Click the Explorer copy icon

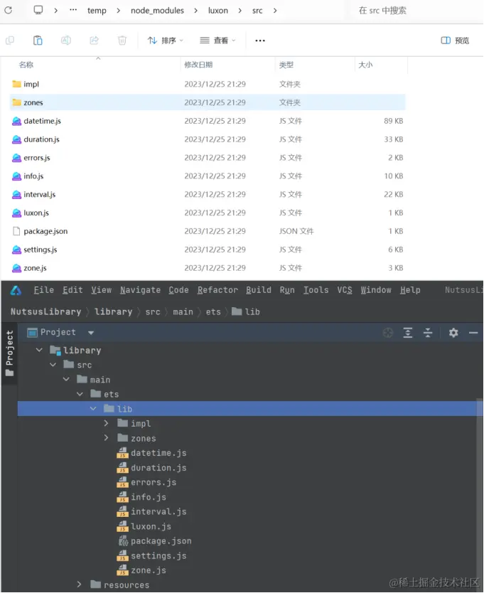10,40
